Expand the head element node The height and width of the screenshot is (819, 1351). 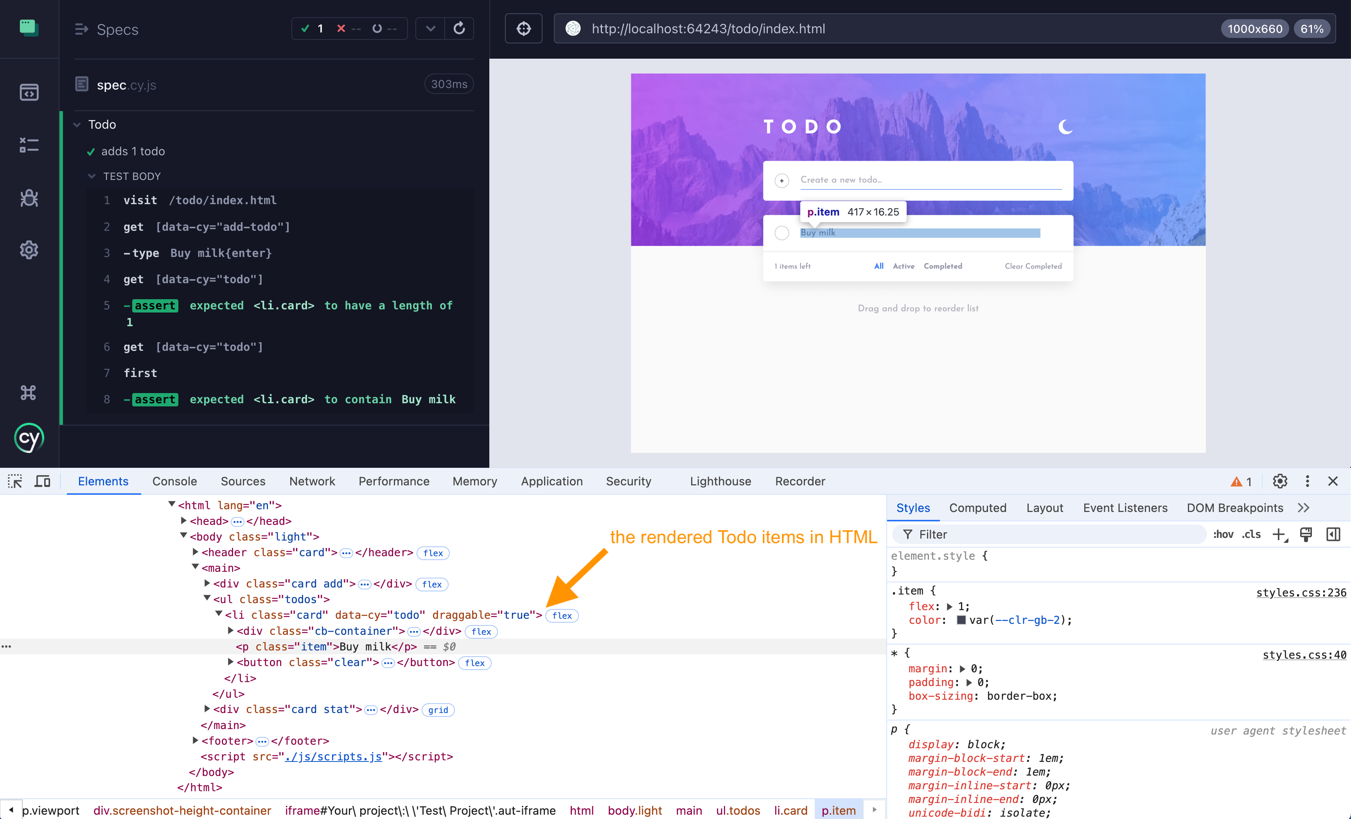click(x=184, y=520)
